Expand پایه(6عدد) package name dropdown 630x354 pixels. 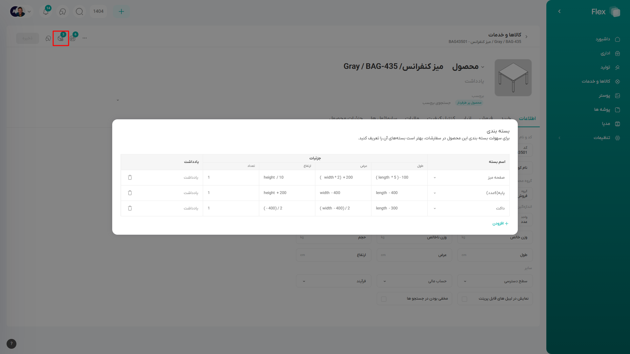click(435, 193)
